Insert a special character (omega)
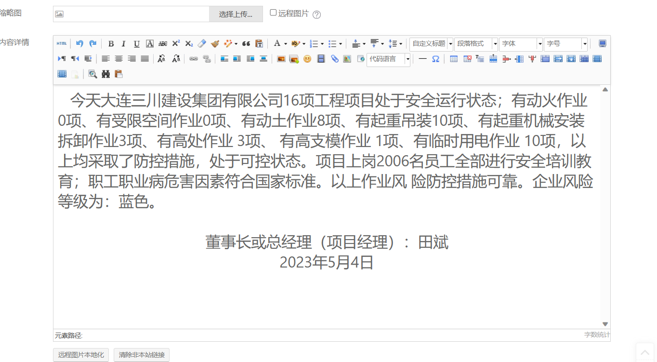Image resolution: width=657 pixels, height=362 pixels. [x=435, y=59]
